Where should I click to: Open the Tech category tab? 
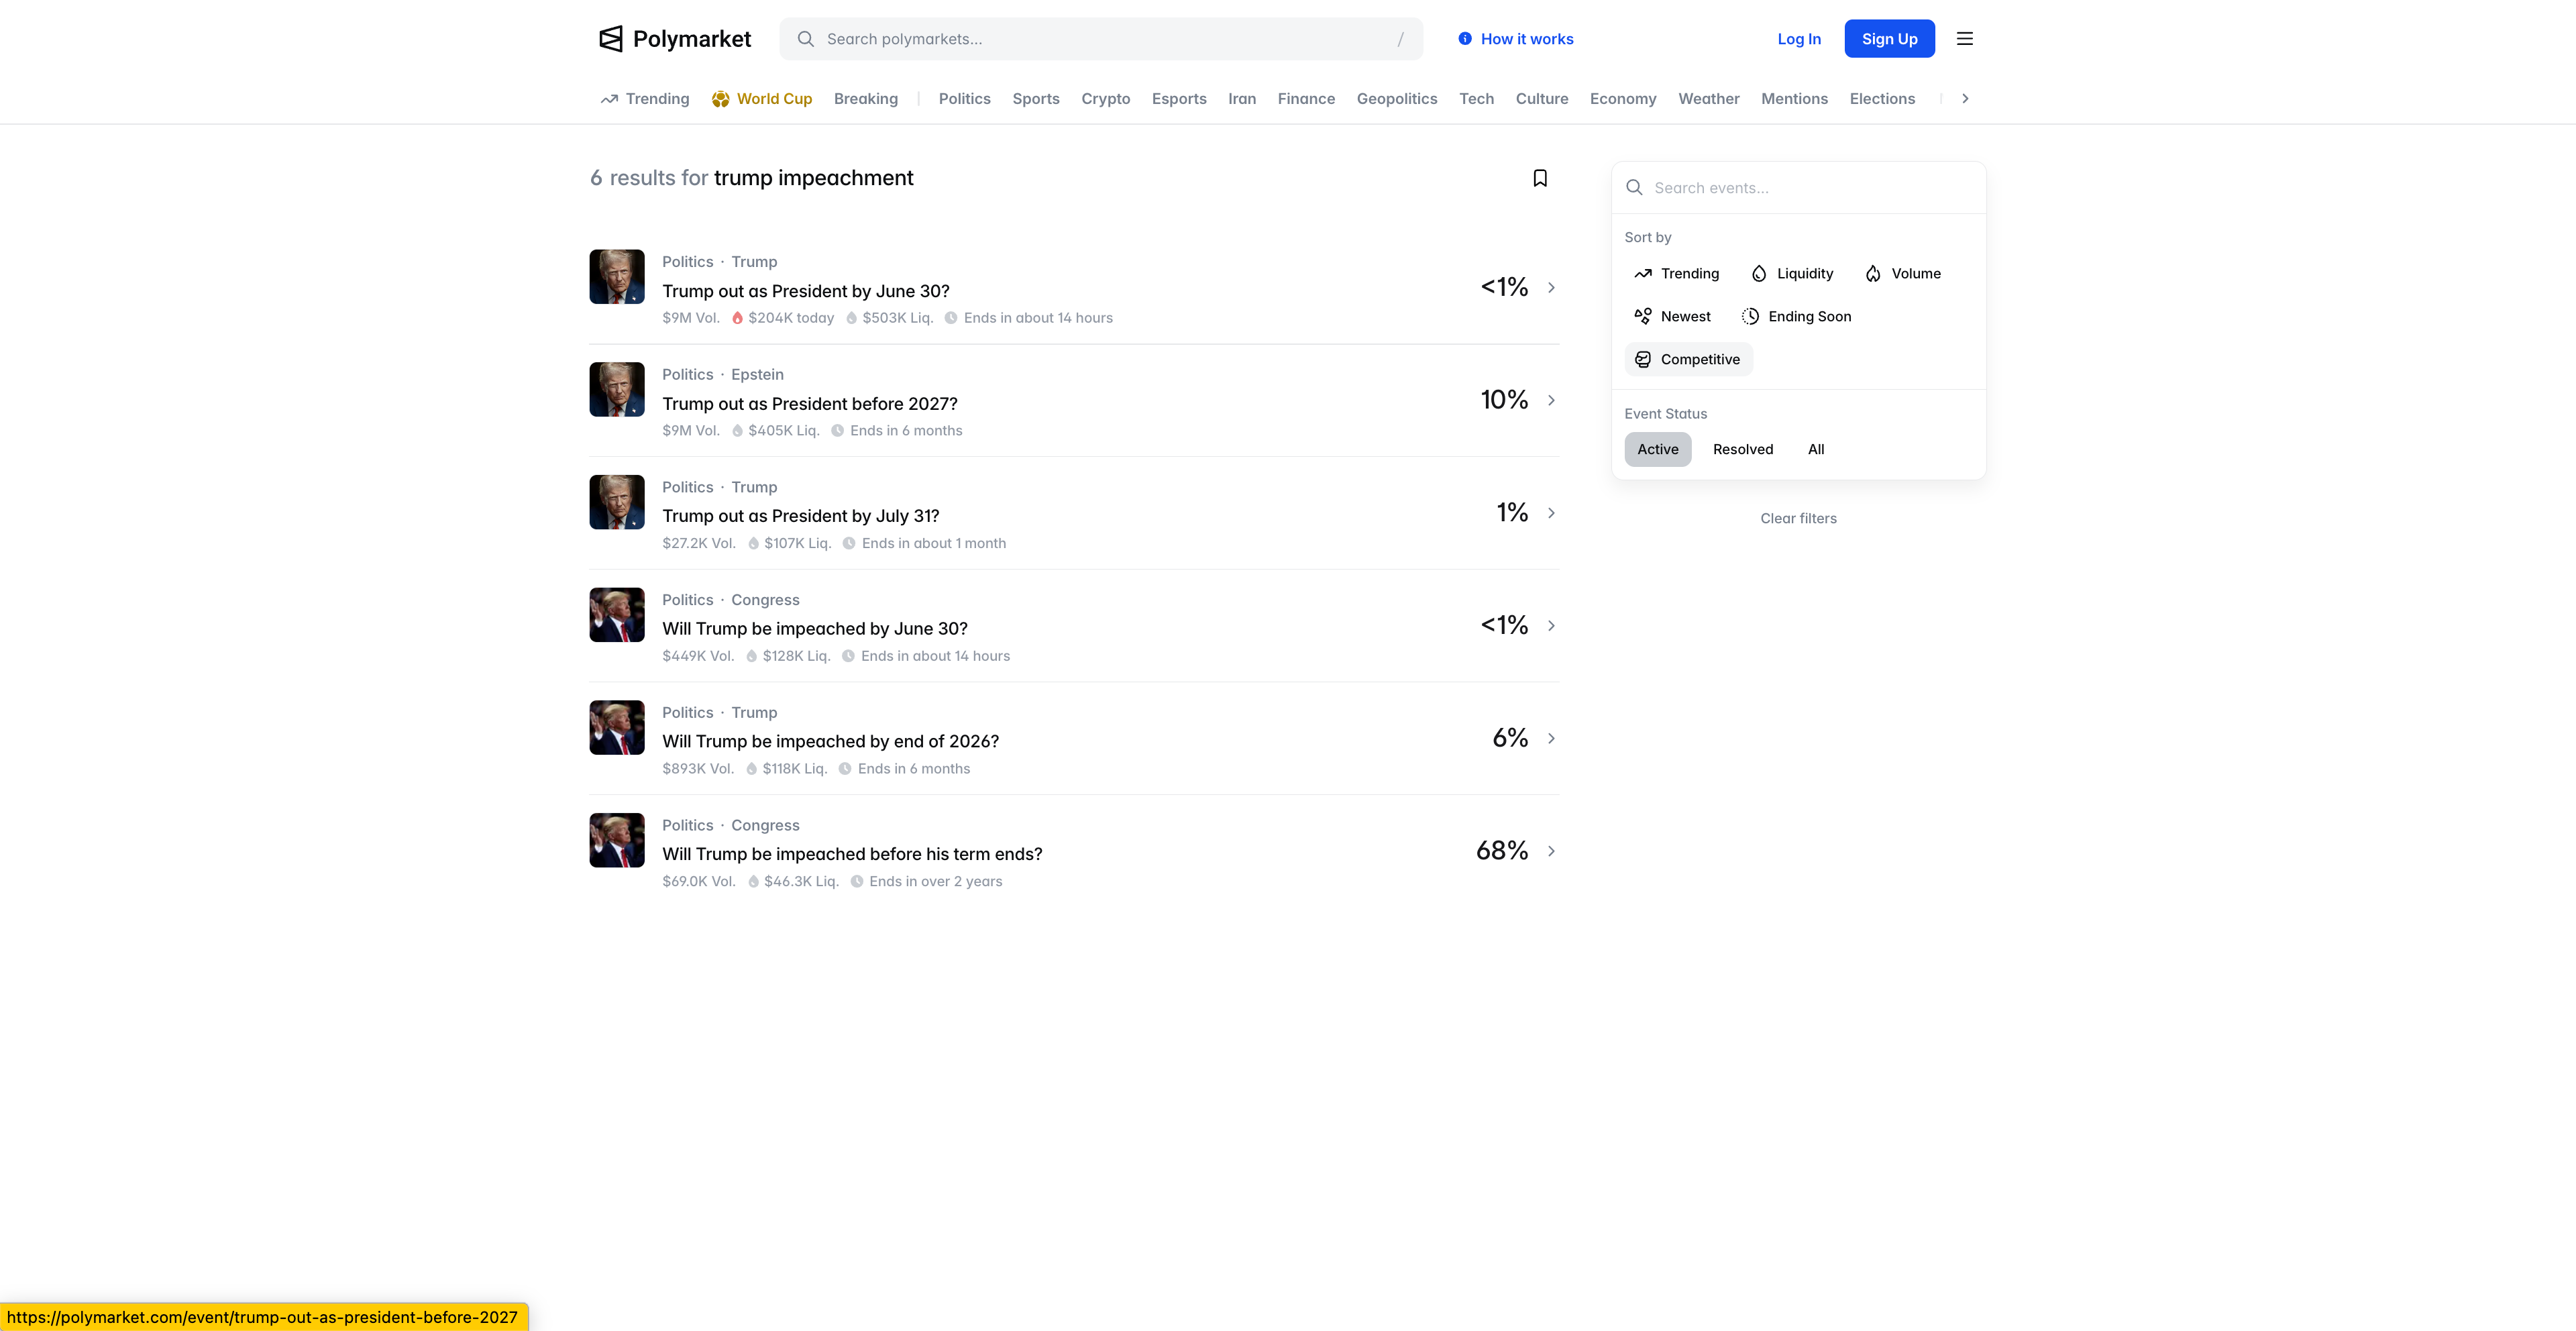click(x=1476, y=99)
